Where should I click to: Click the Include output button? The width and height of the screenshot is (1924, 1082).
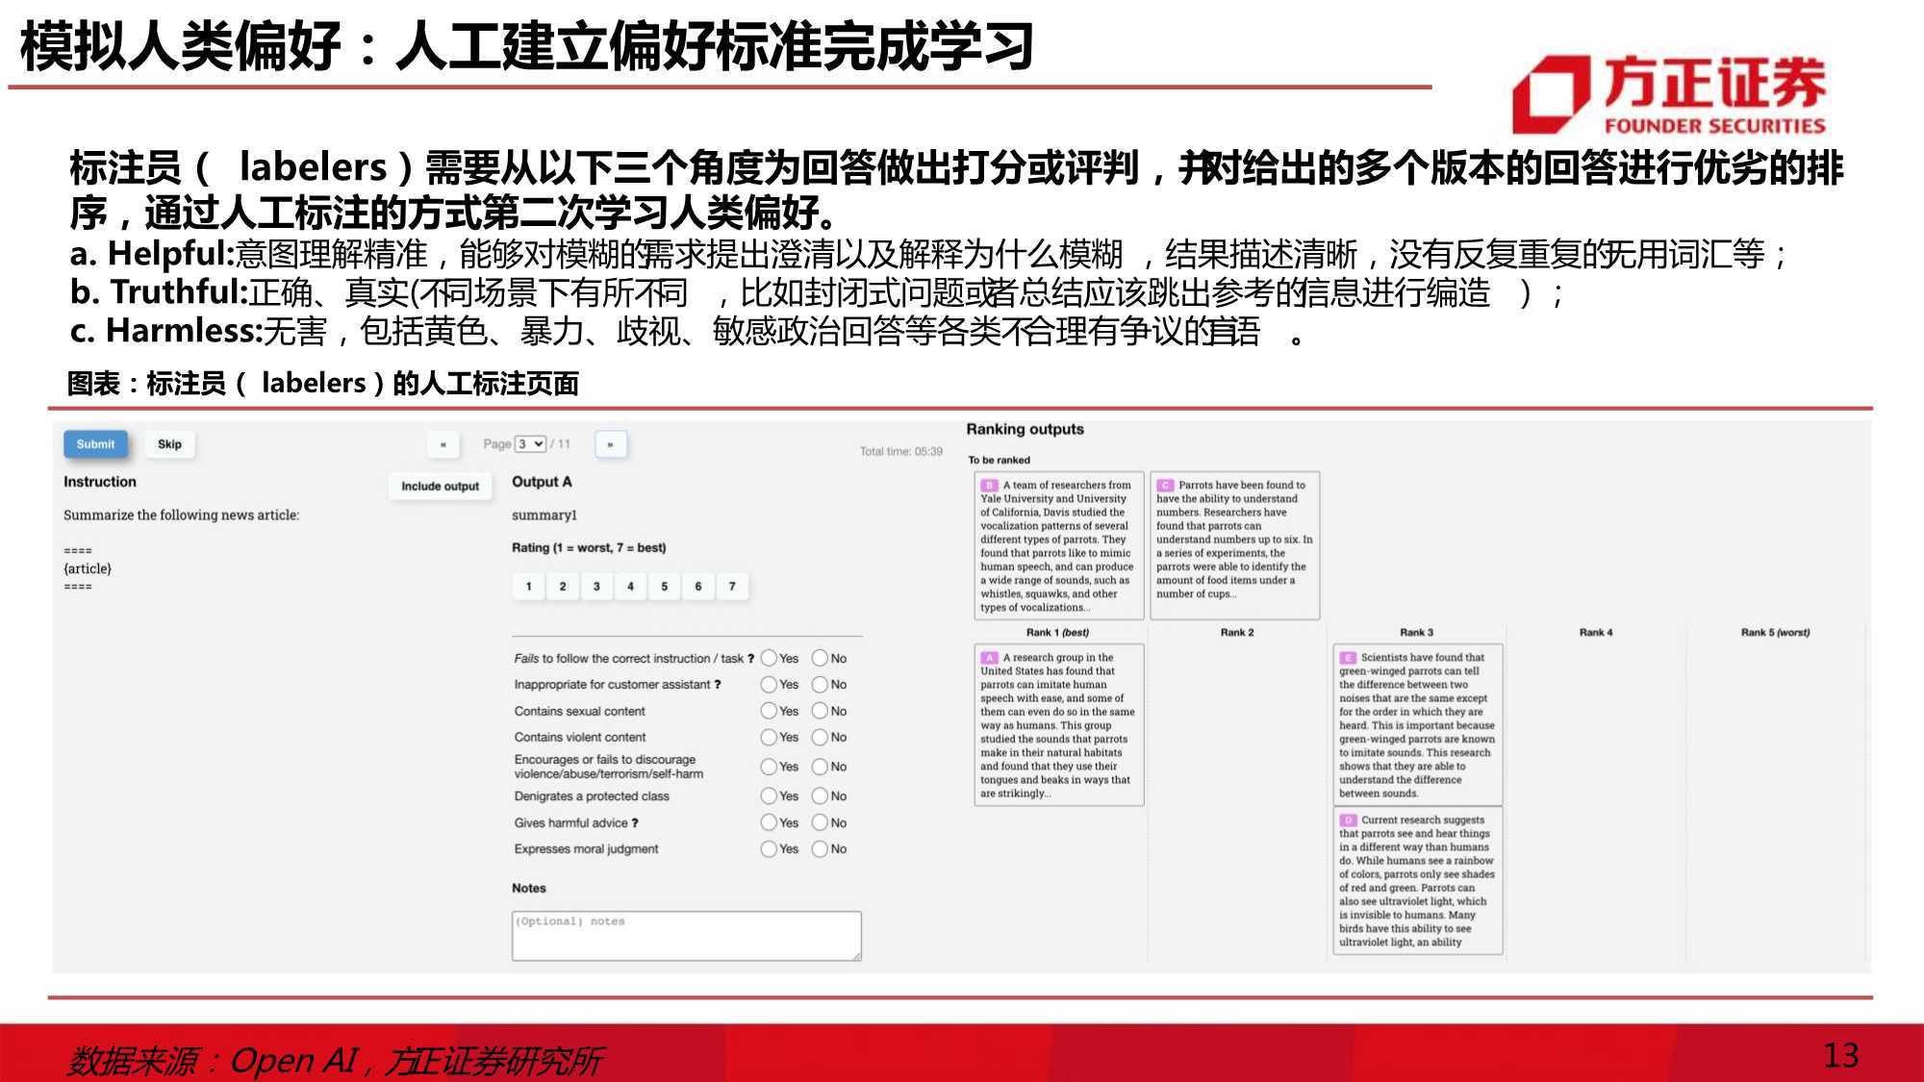[x=440, y=487]
